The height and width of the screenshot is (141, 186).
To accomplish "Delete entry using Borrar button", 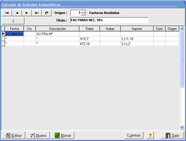I will 63,135.
